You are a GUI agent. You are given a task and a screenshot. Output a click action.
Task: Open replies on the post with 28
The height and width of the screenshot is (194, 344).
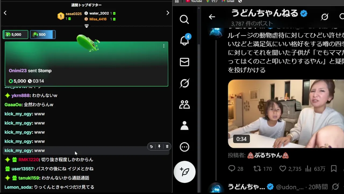[236, 169]
